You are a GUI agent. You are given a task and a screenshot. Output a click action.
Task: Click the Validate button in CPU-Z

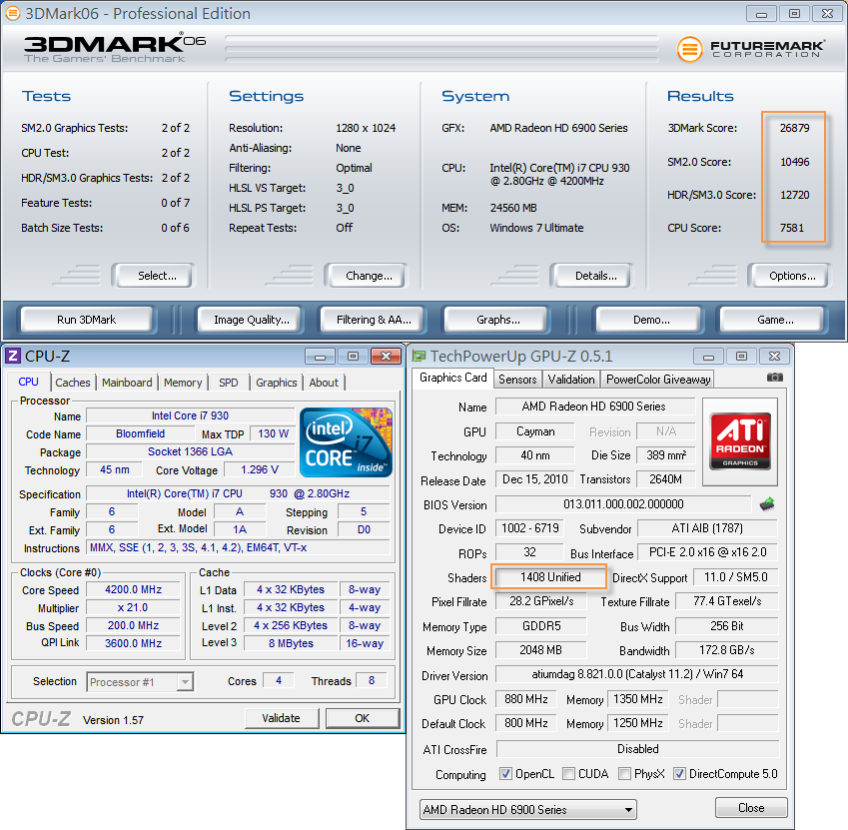(282, 718)
